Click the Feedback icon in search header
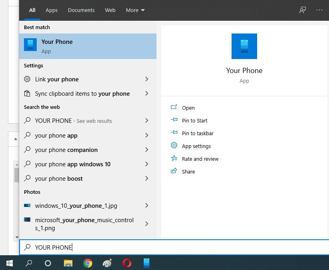This screenshot has height=270, width=329. click(x=303, y=10)
